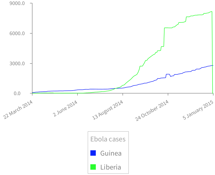
Task: Click the green Liberia legend swatch
Action: (x=93, y=167)
